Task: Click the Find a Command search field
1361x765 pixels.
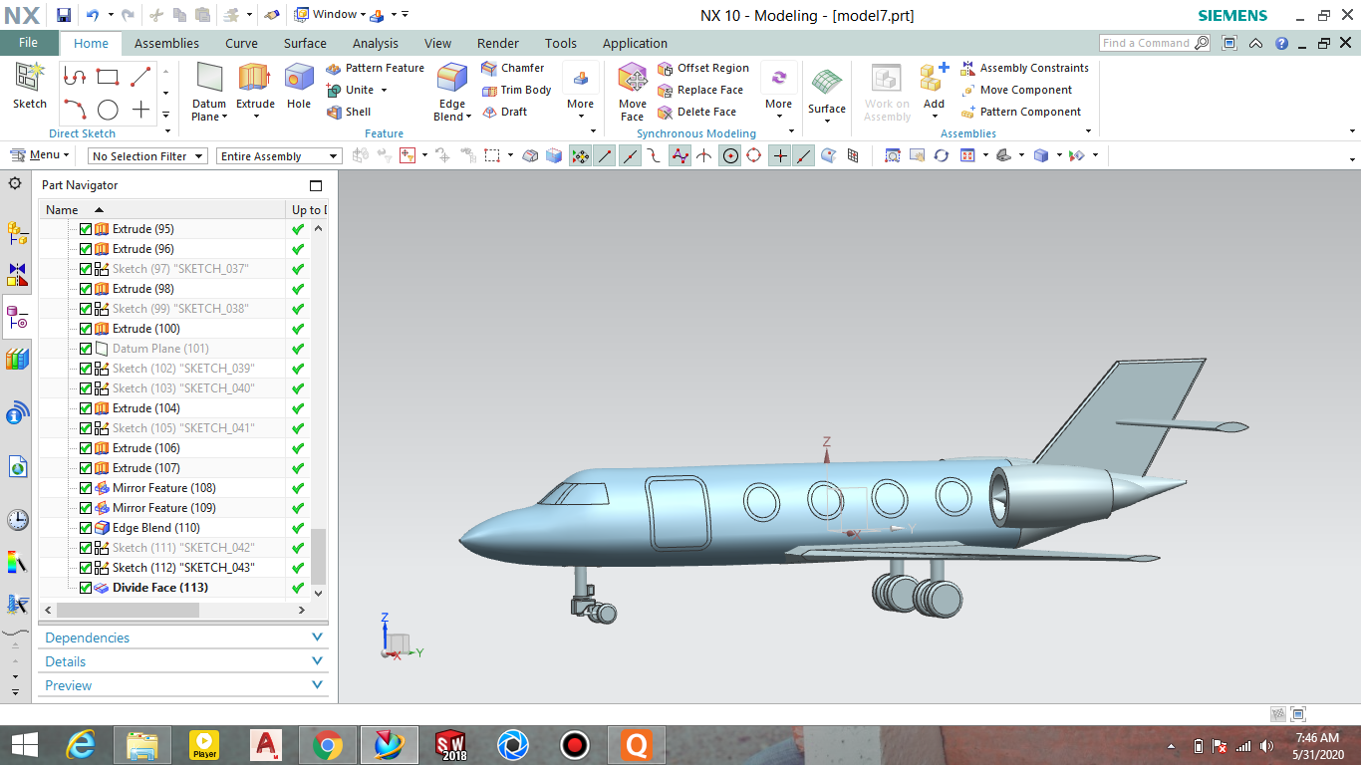Action: click(1146, 43)
